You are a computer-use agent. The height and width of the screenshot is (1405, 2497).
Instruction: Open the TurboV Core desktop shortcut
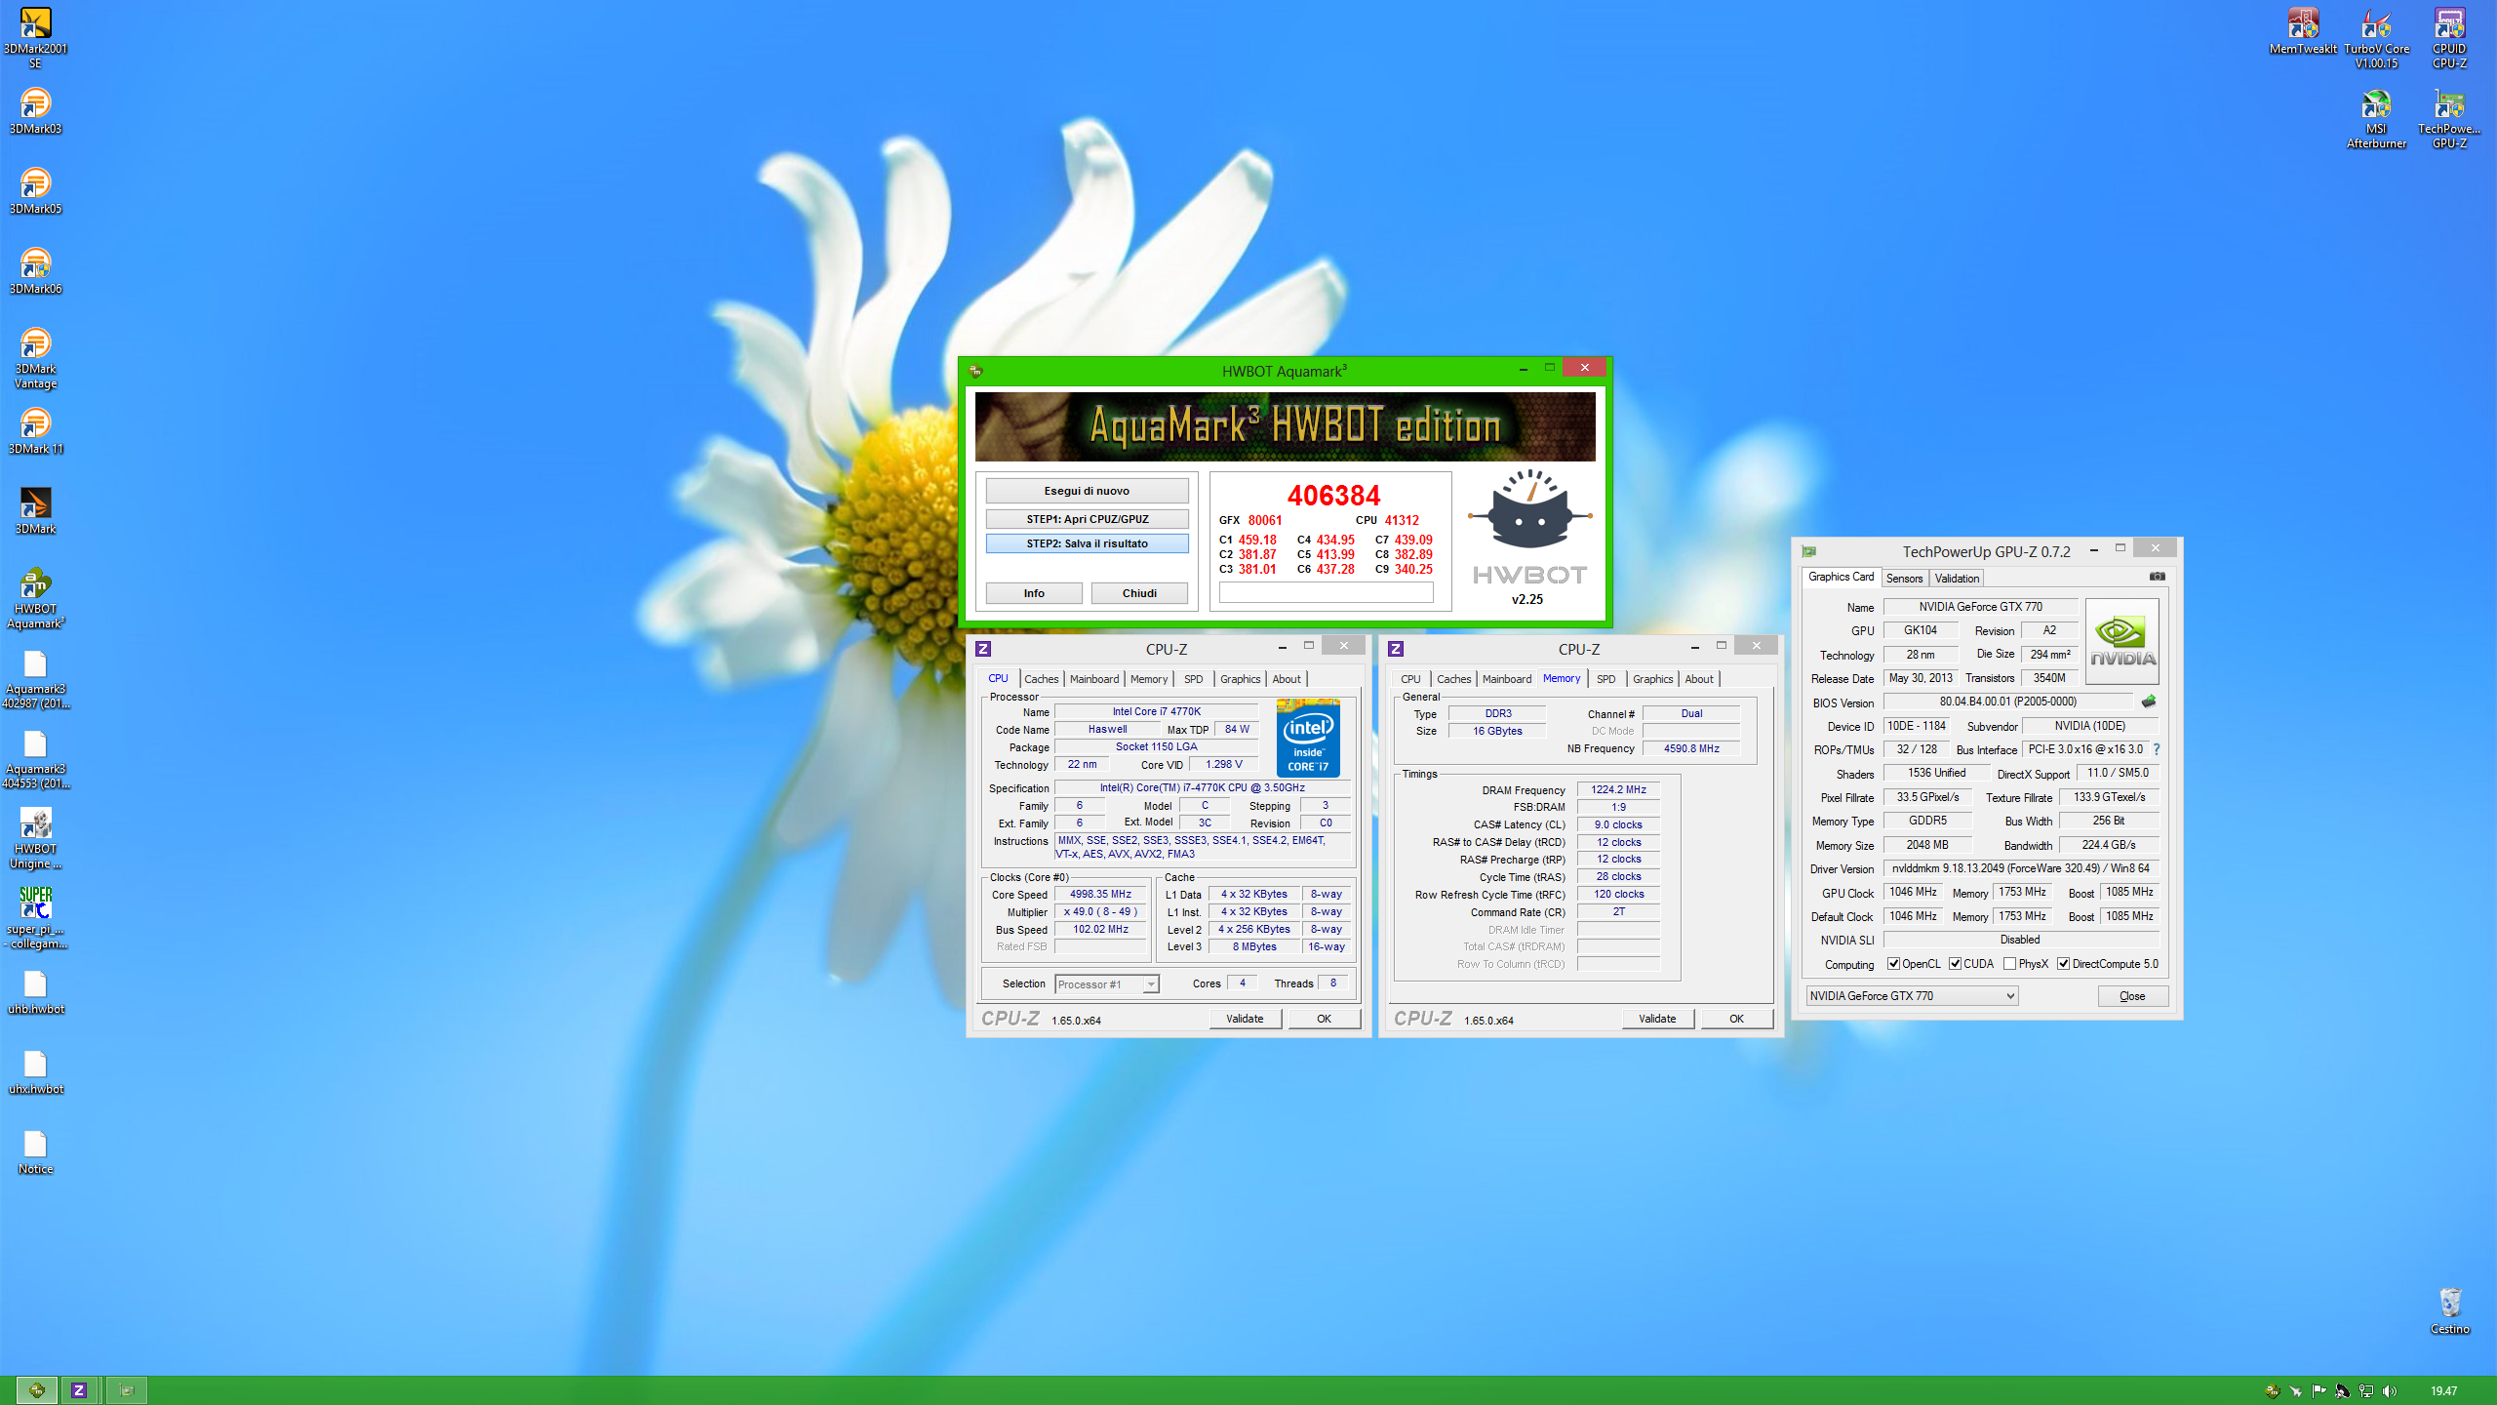click(x=2376, y=37)
